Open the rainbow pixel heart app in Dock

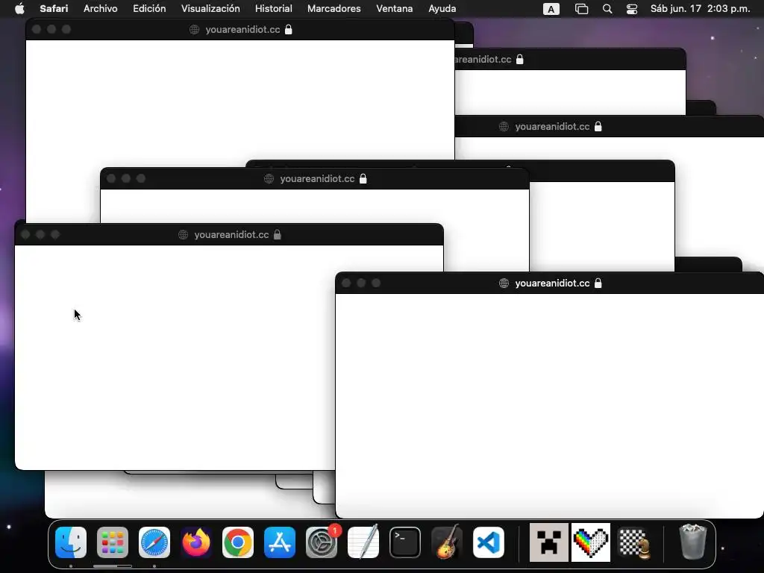pyautogui.click(x=591, y=542)
